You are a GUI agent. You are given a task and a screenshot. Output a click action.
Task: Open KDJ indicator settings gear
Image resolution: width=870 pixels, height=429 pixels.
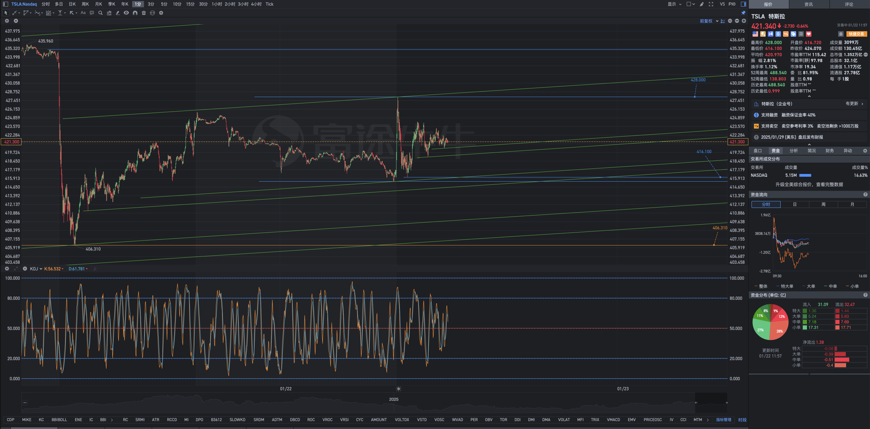tap(7, 269)
